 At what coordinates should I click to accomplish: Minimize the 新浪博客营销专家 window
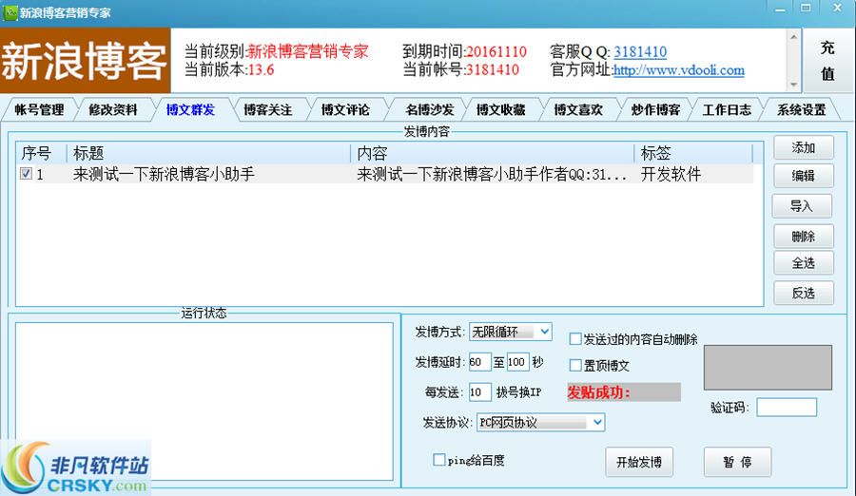[780, 9]
